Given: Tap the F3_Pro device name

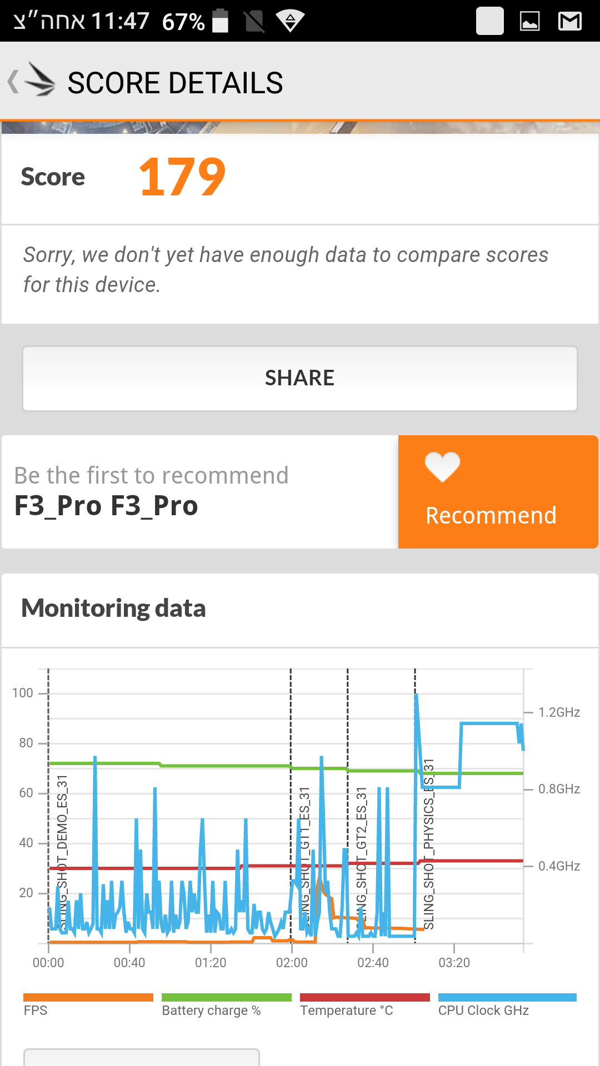Looking at the screenshot, I should (x=106, y=506).
